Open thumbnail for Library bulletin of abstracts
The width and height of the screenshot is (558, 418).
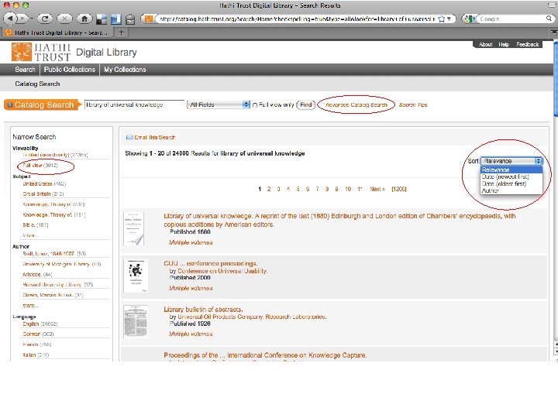point(136,321)
